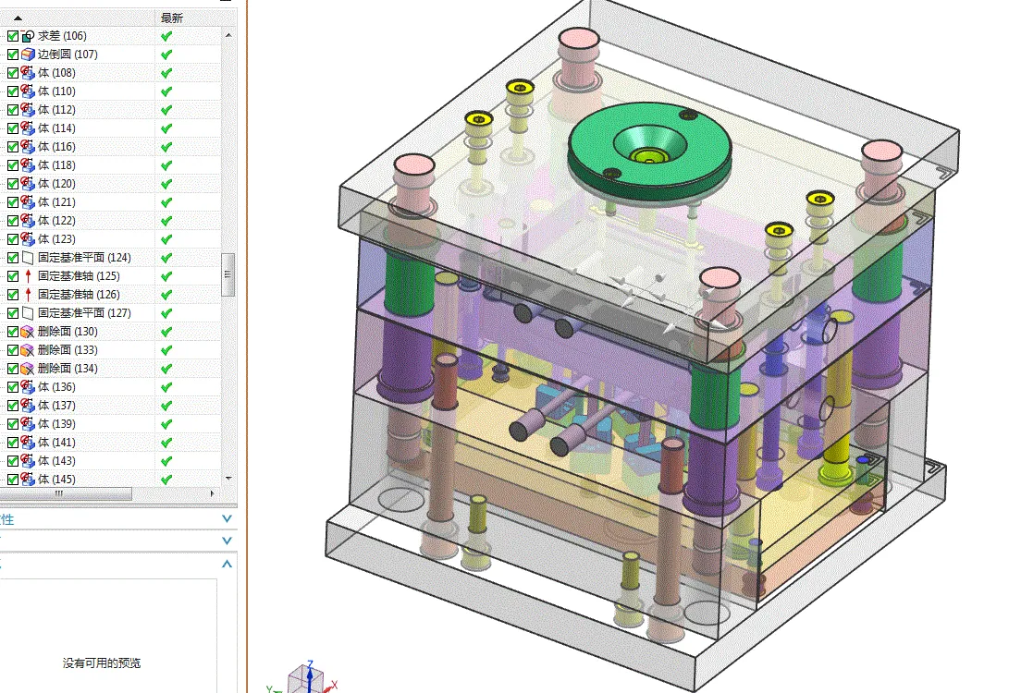Click the body icon of 体 (108)
The width and height of the screenshot is (1021, 693).
(28, 73)
